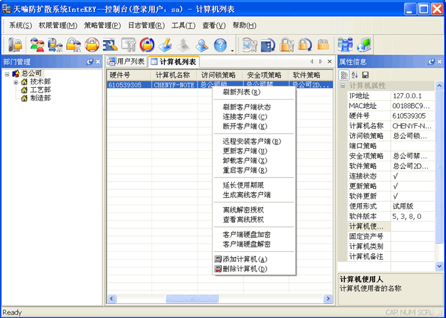Click property panel scroll-up arrow
The height and width of the screenshot is (318, 446).
coord(439,86)
